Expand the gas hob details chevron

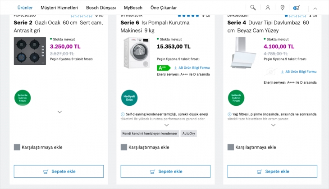coord(59,112)
